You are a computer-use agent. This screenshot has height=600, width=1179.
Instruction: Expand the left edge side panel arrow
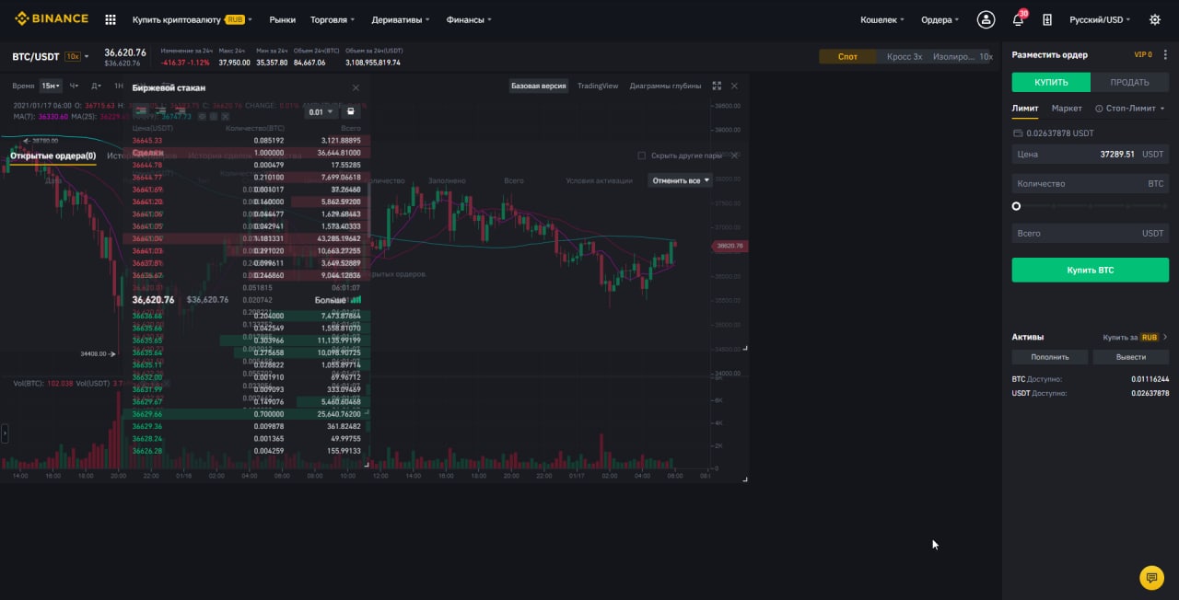[x=5, y=433]
